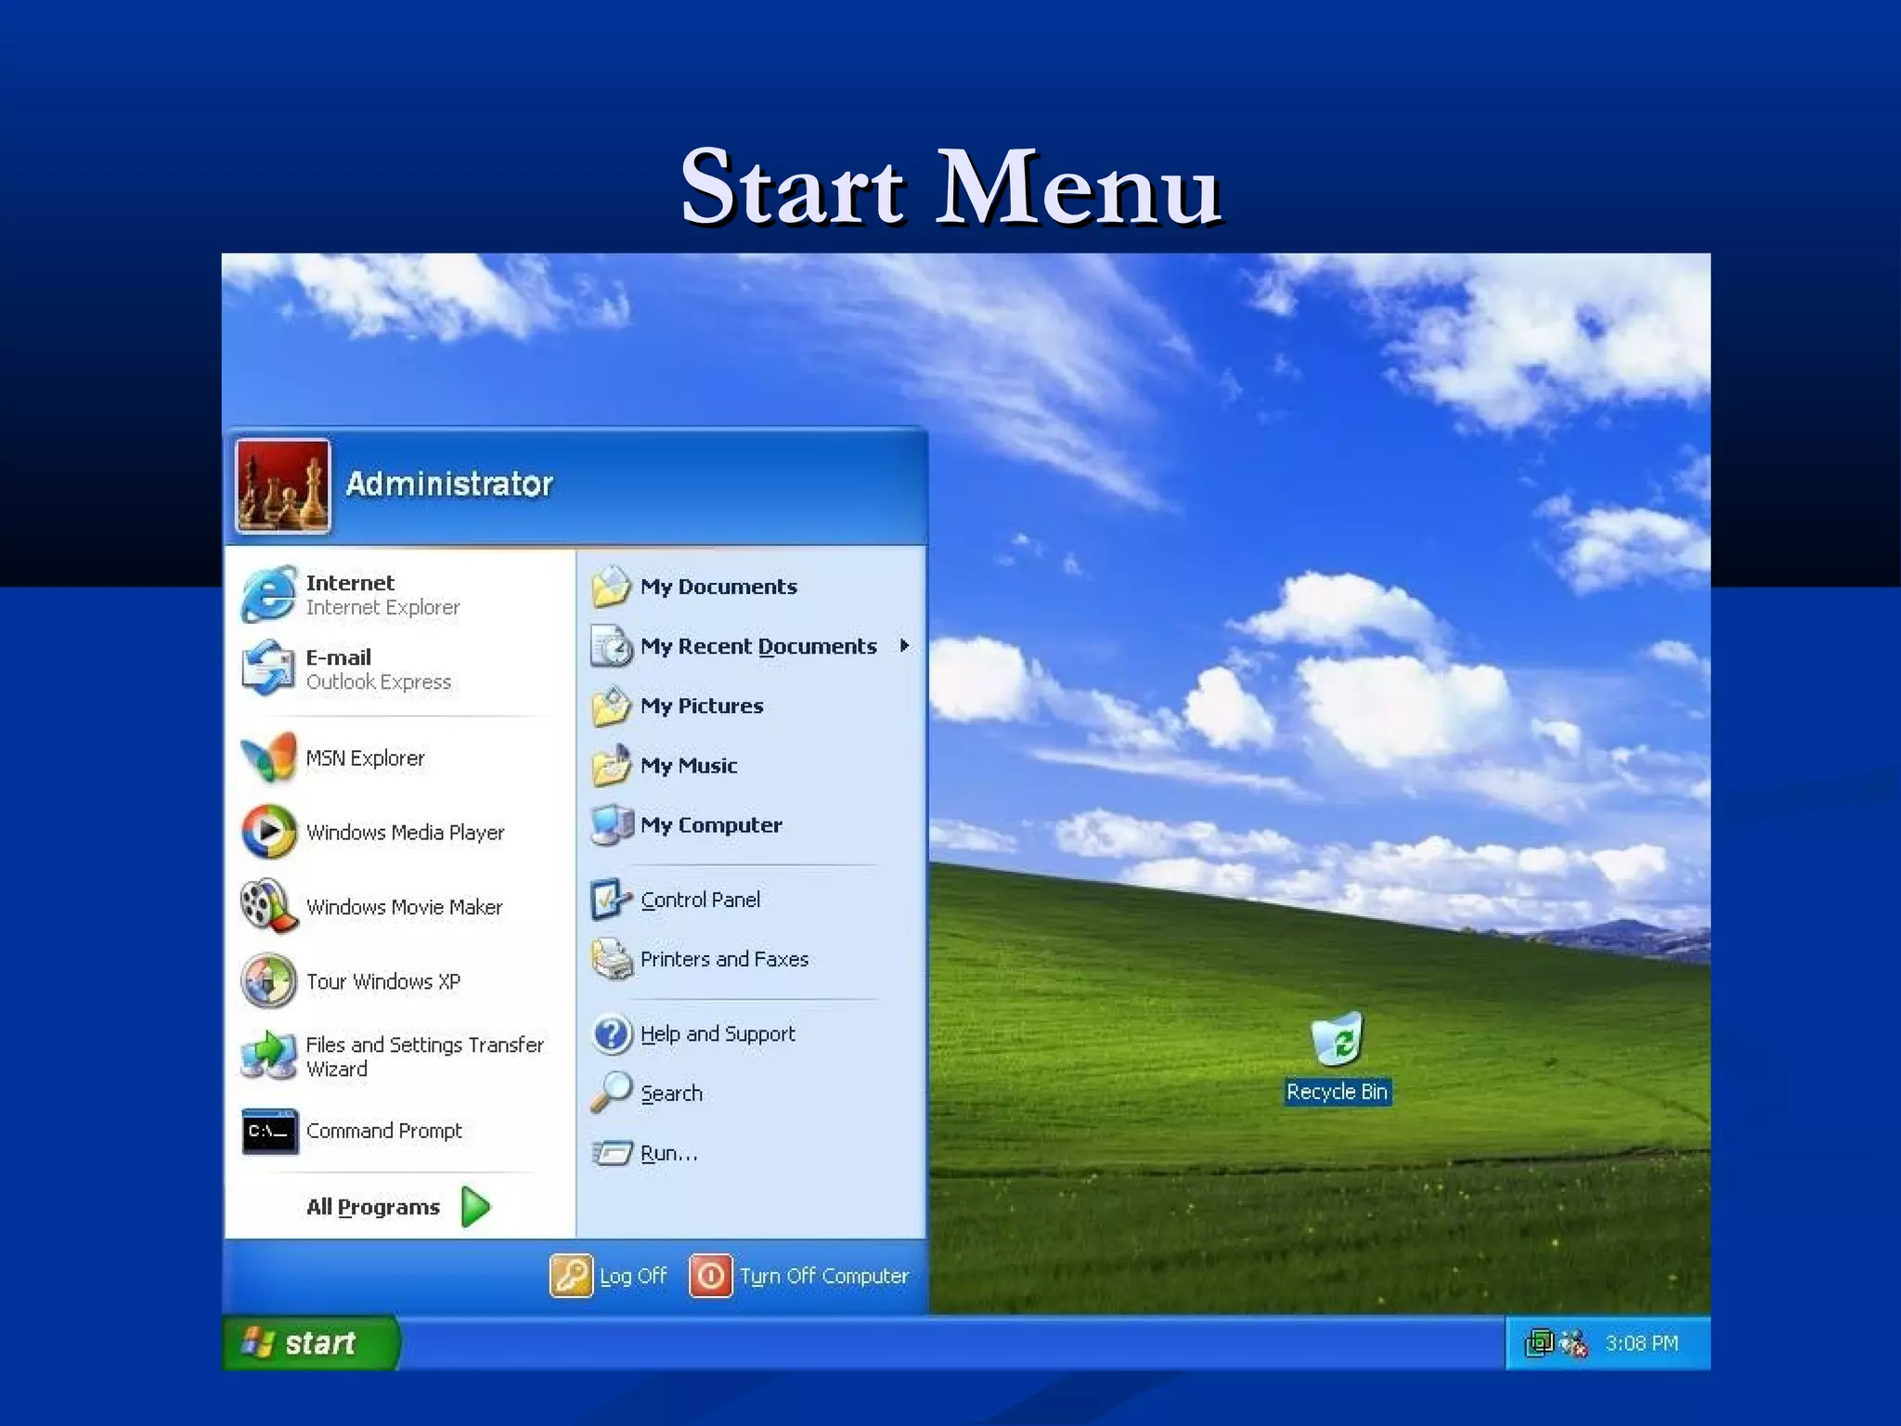This screenshot has height=1426, width=1901.
Task: Open My Documents folder icon
Action: [612, 587]
